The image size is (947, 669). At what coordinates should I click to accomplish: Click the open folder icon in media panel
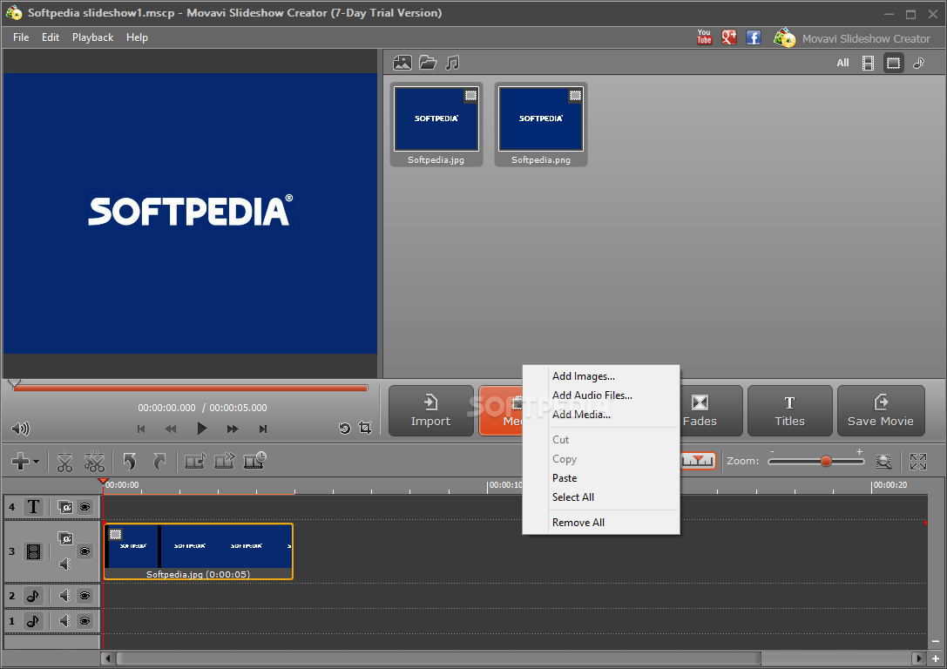pyautogui.click(x=428, y=63)
